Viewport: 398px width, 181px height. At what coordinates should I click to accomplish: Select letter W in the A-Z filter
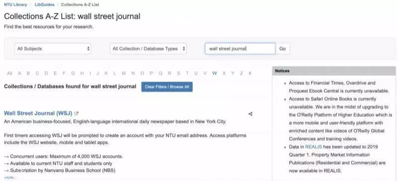[214, 73]
